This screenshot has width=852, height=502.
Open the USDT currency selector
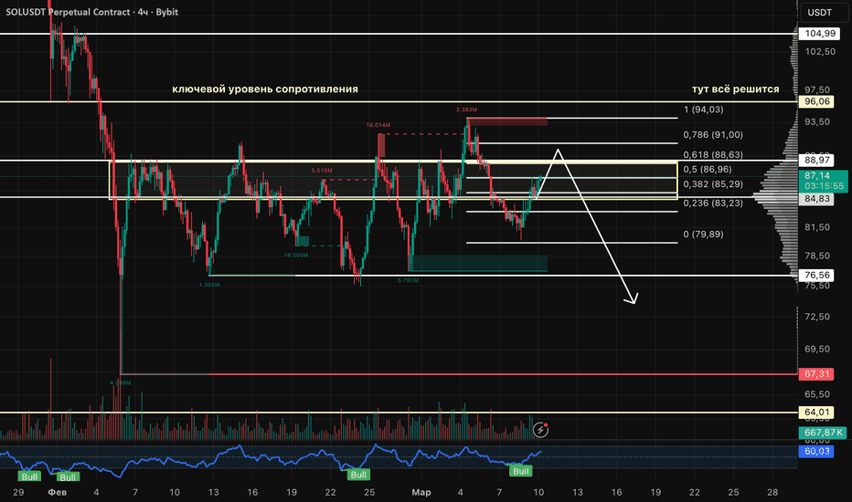pos(824,12)
